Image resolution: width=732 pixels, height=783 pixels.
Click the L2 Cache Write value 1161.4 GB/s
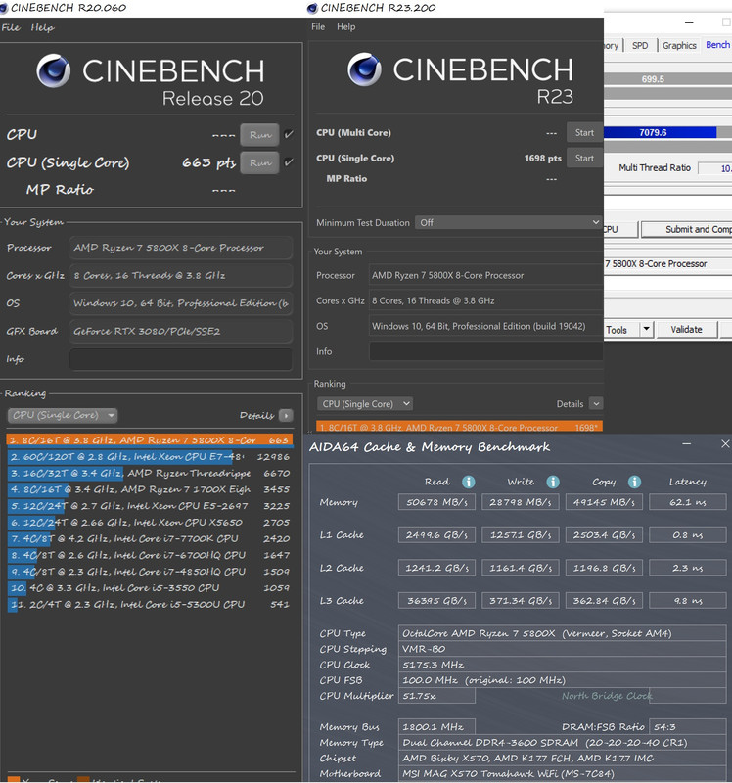coord(521,568)
